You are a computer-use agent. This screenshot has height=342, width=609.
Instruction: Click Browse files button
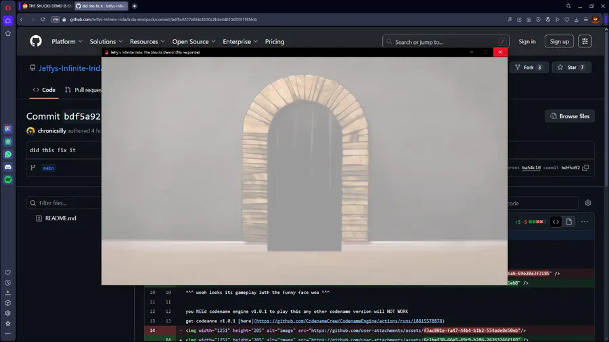point(570,116)
